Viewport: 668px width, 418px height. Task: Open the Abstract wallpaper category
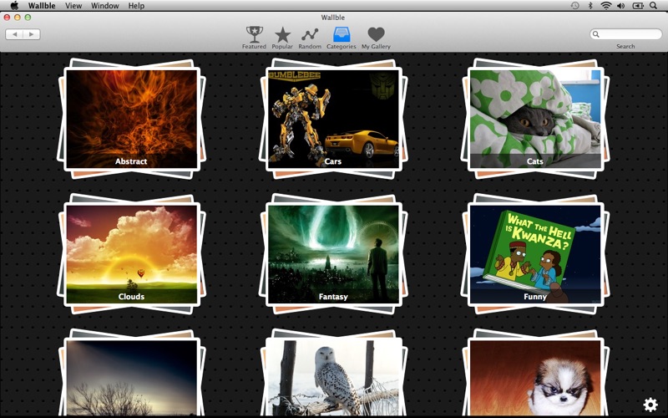point(131,118)
